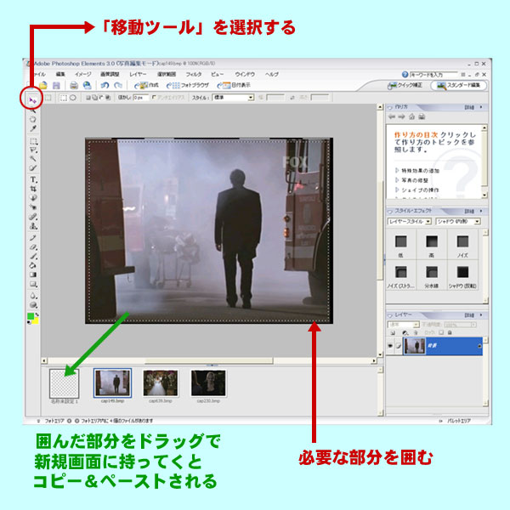Image resolution: width=510 pixels, height=510 pixels.
Task: Open the ウィンドウ (Window) menu
Action: (245, 74)
